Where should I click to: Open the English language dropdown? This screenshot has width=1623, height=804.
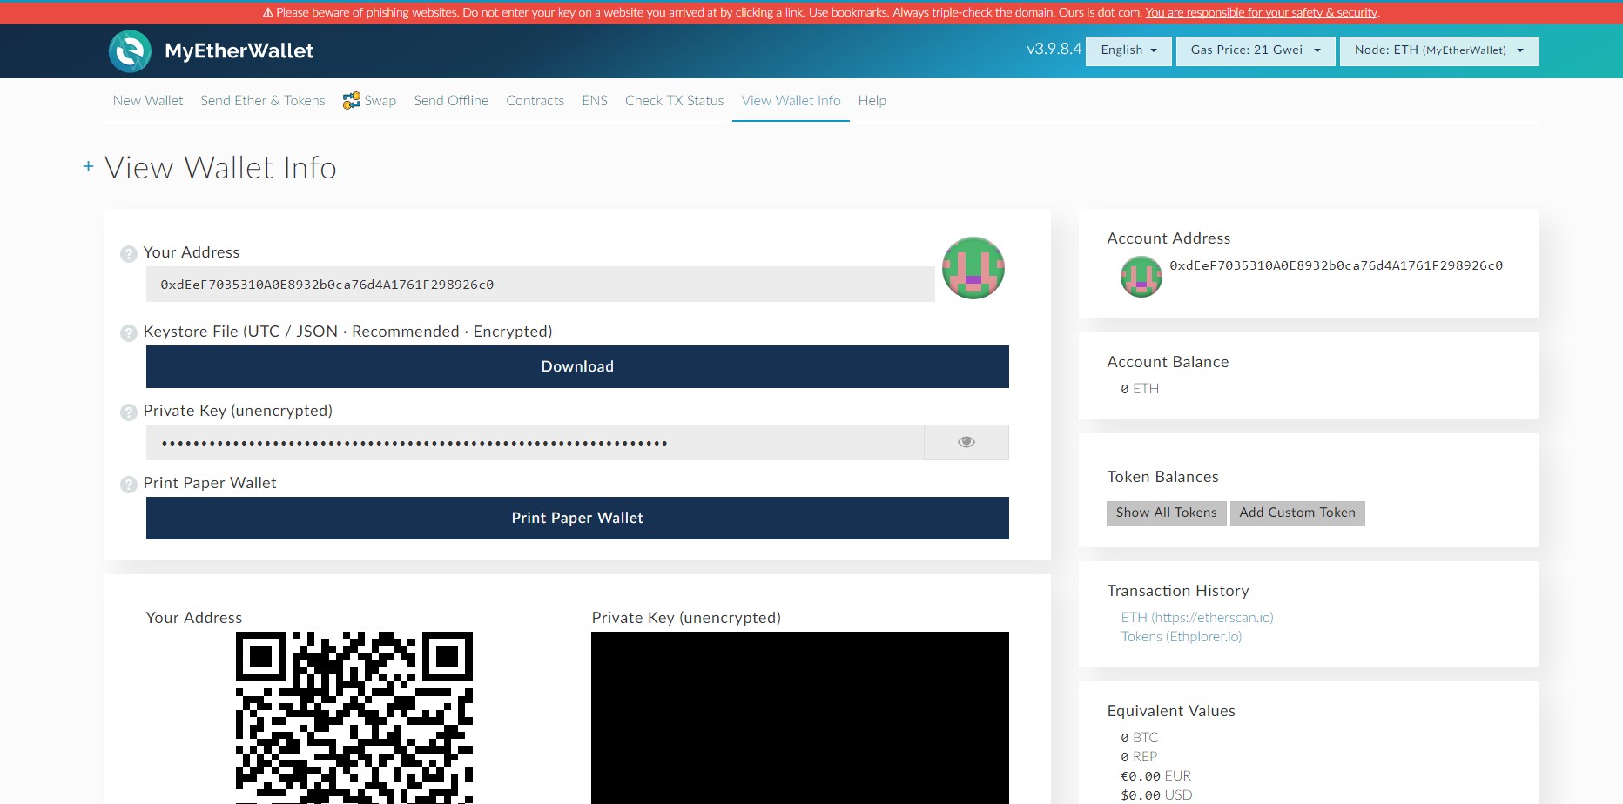1128,50
